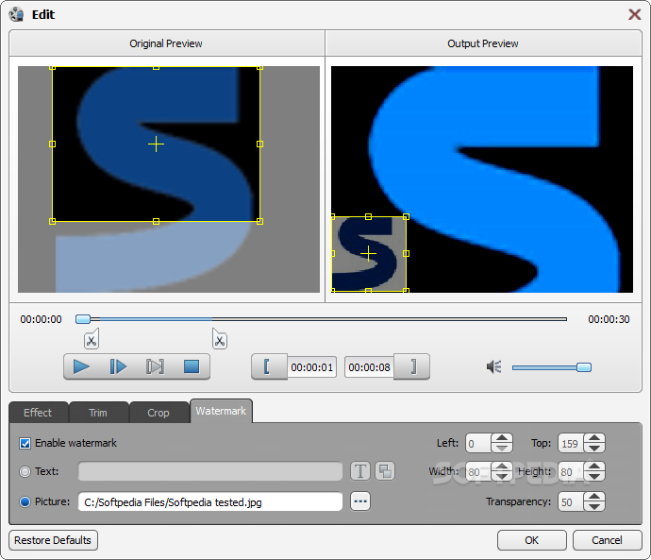The width and height of the screenshot is (651, 560).
Task: Increase Transparency with up arrow
Action: tap(594, 497)
